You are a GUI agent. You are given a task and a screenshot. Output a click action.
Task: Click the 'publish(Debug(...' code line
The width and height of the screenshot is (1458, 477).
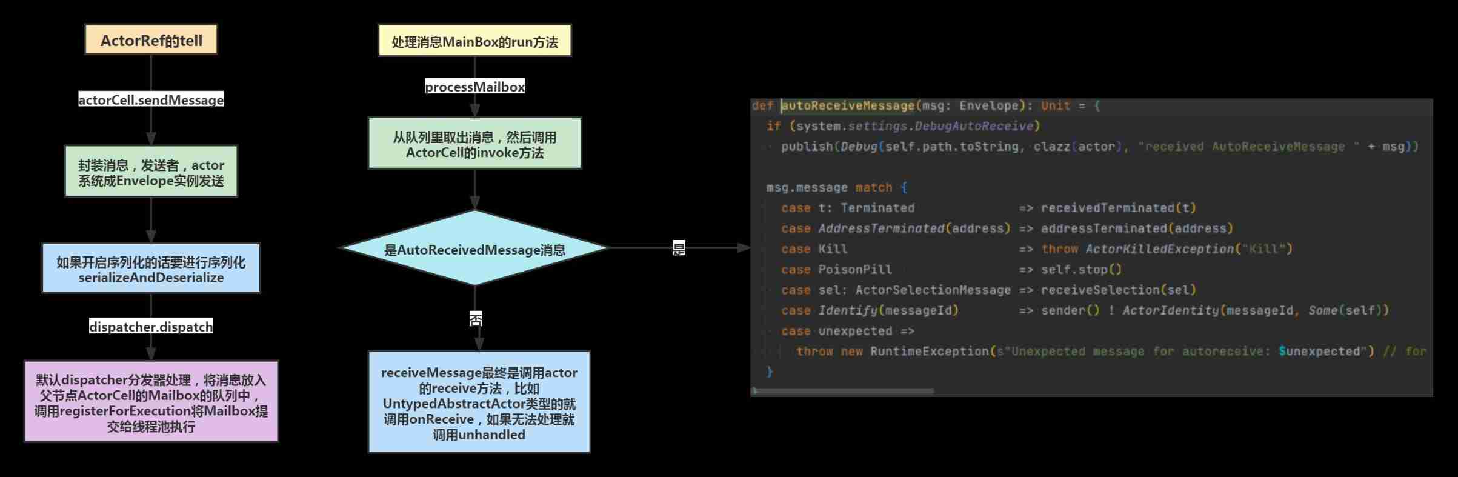(1099, 147)
